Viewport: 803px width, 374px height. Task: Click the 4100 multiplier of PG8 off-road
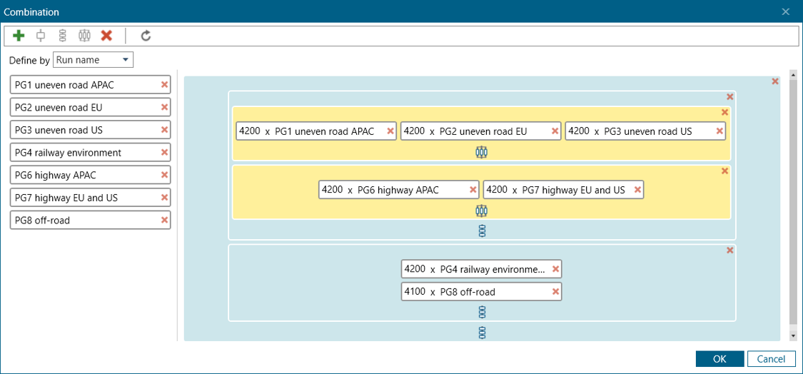(415, 292)
